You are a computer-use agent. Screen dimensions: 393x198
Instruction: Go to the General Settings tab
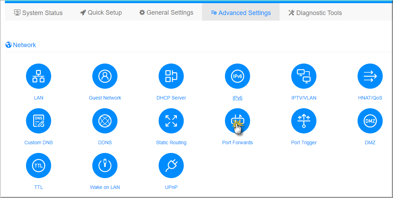pos(166,13)
